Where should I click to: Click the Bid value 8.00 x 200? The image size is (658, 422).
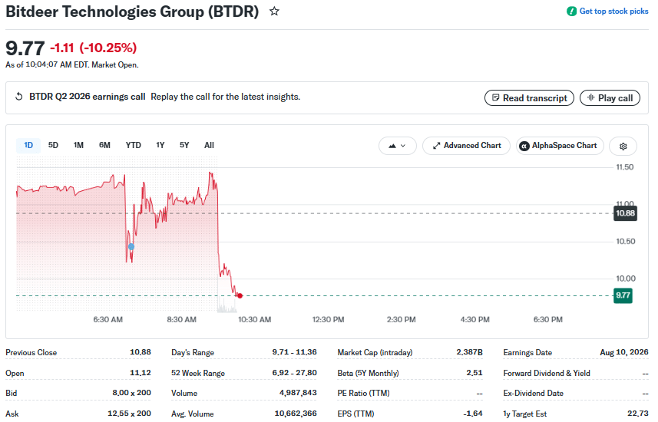(132, 393)
